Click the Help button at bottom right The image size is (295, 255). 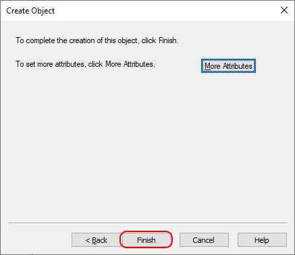pos(262,240)
